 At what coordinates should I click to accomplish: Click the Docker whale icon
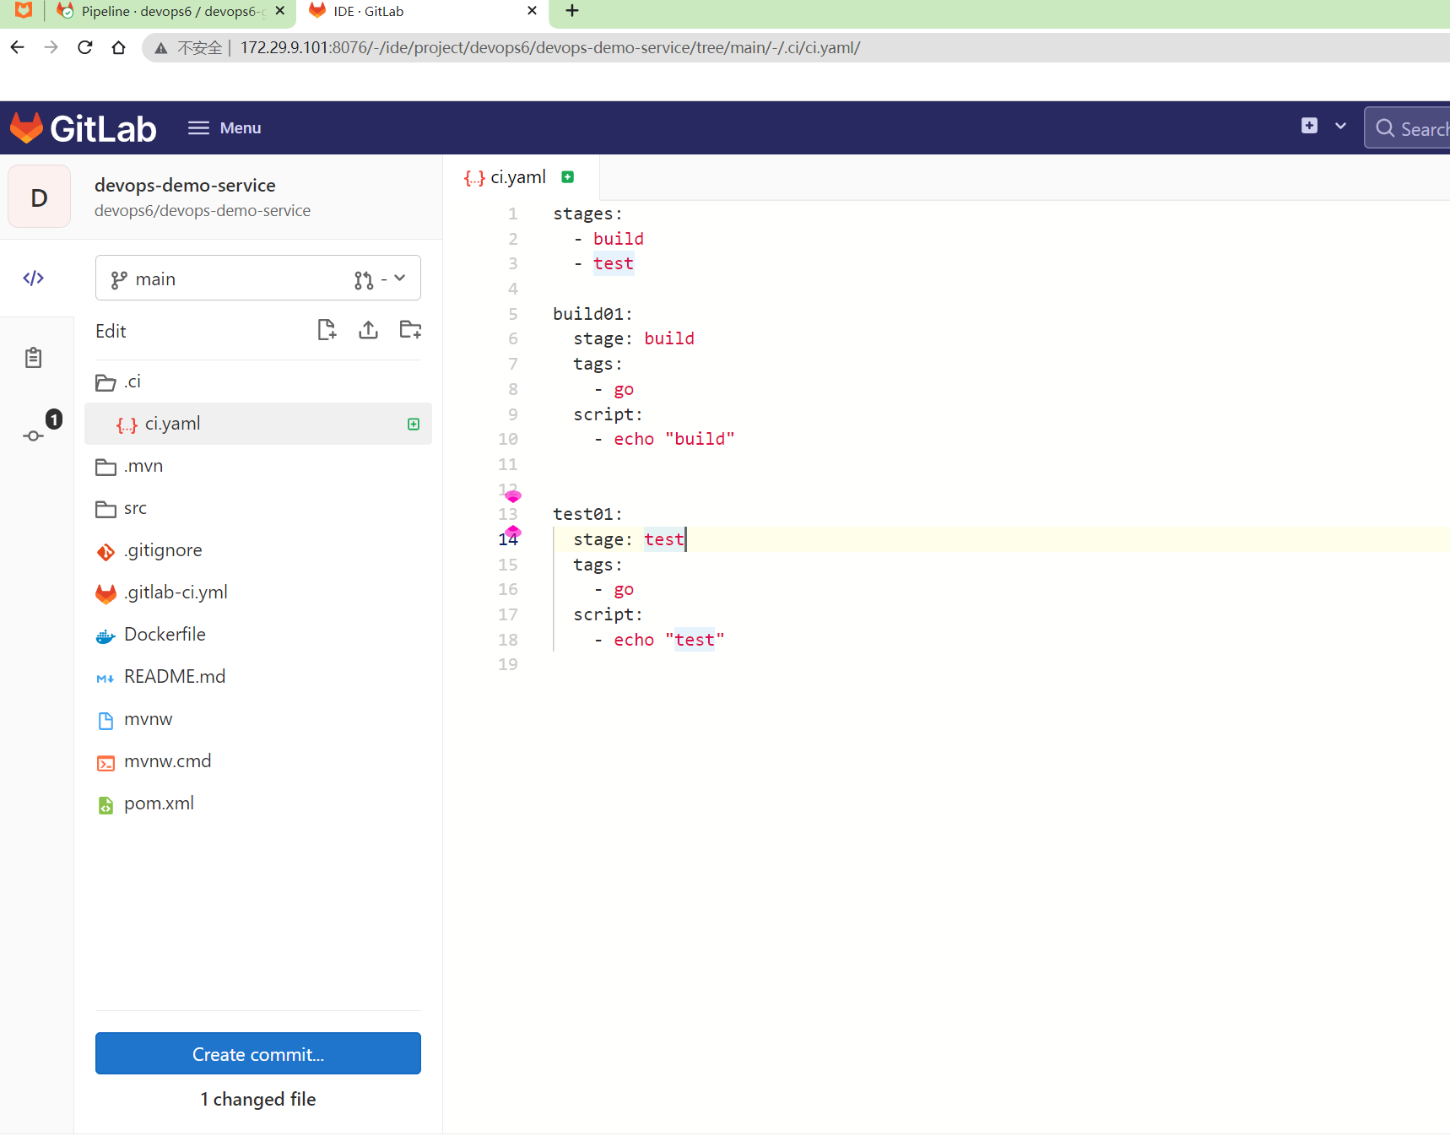(106, 636)
